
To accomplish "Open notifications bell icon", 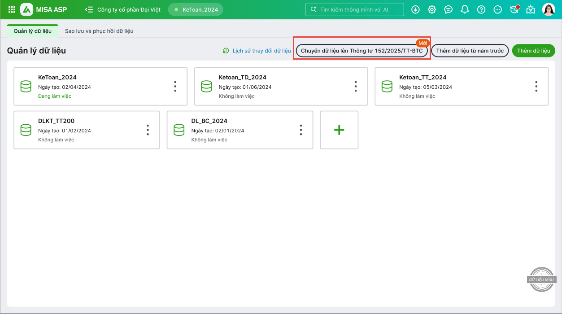I will [465, 9].
